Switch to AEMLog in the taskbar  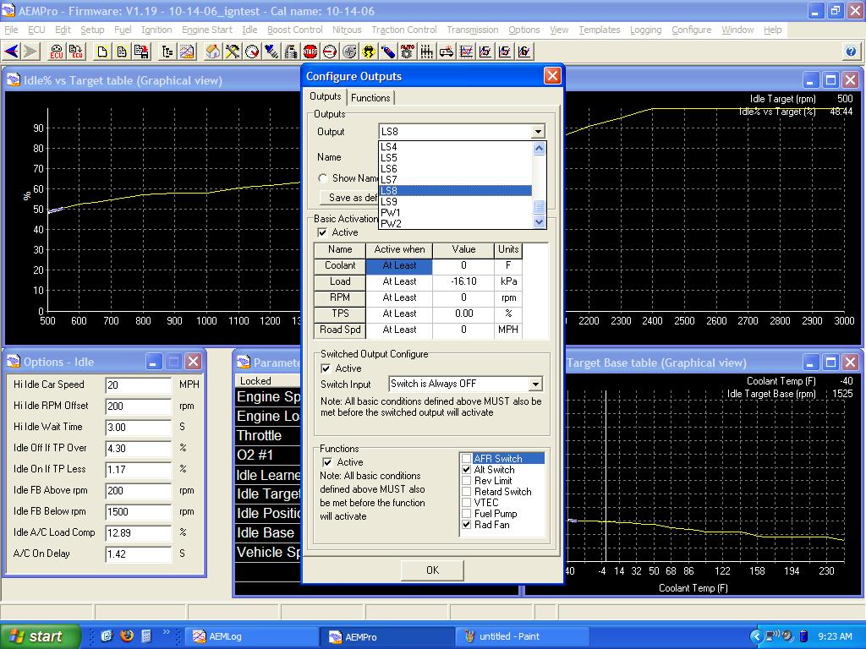point(251,636)
